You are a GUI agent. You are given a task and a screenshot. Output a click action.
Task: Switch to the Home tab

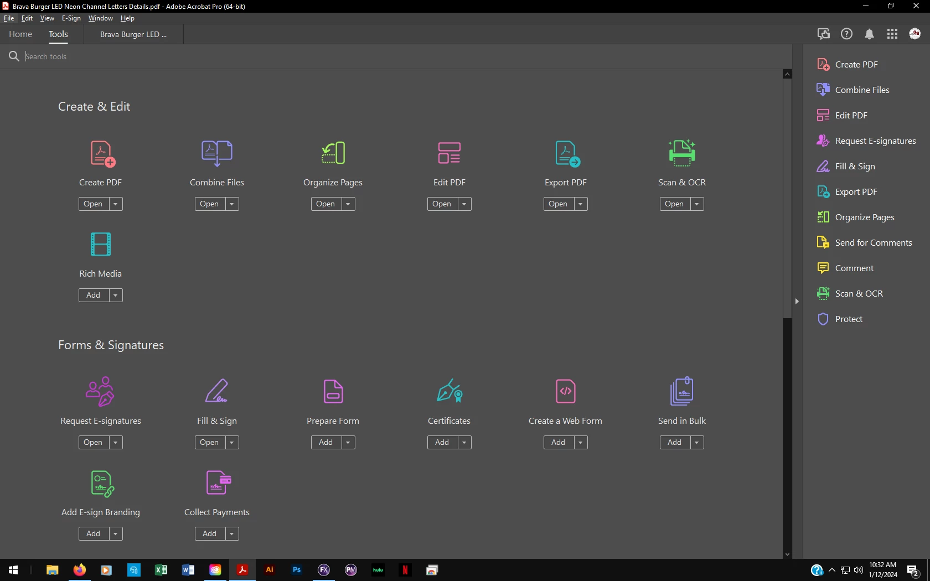[20, 34]
